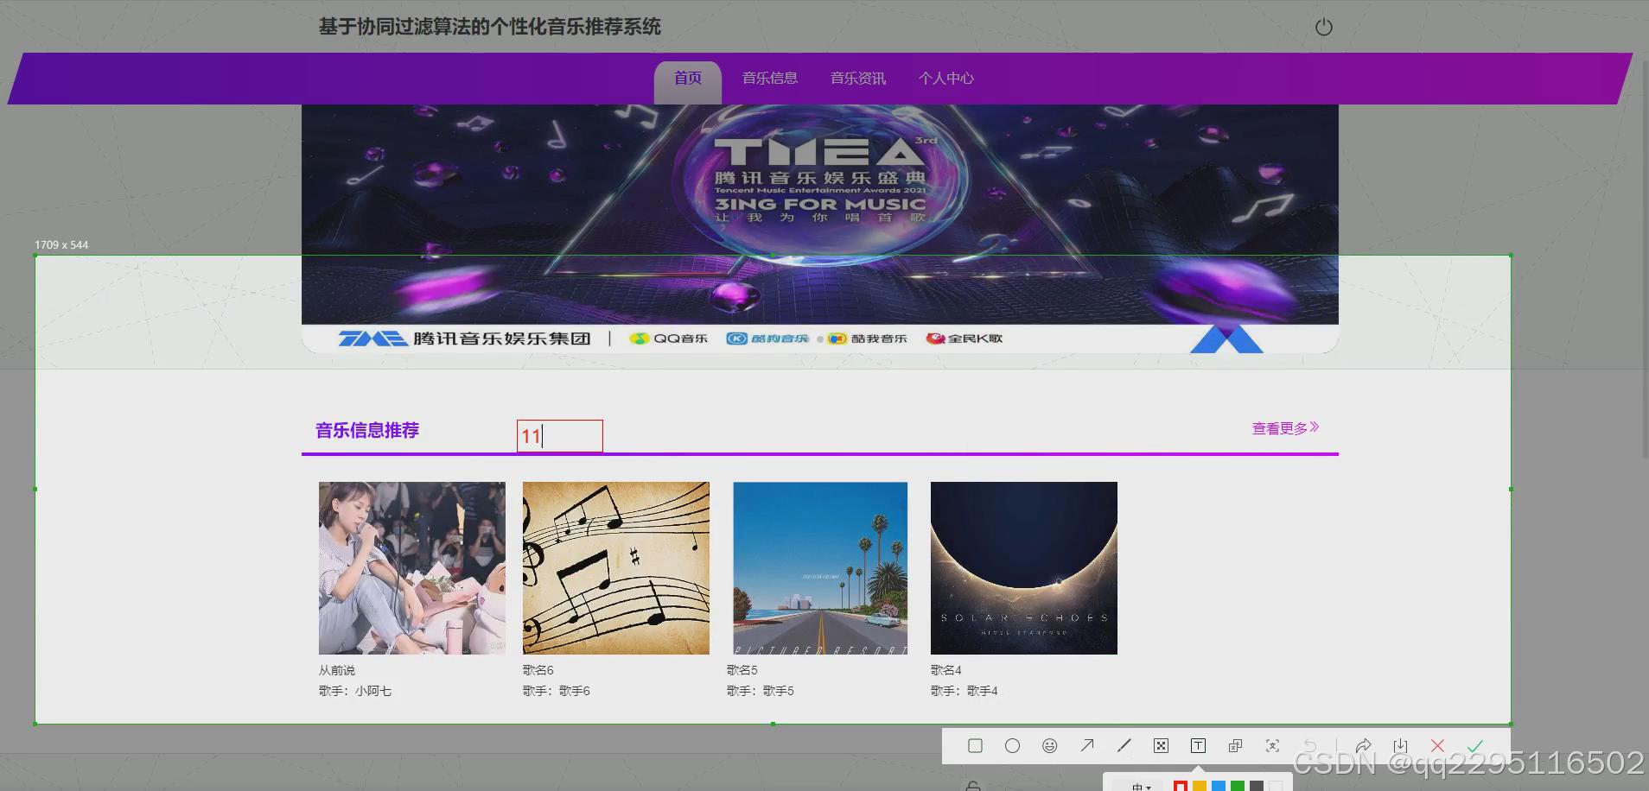Choose the dark gray color swatch
1649x791 pixels.
1257,786
